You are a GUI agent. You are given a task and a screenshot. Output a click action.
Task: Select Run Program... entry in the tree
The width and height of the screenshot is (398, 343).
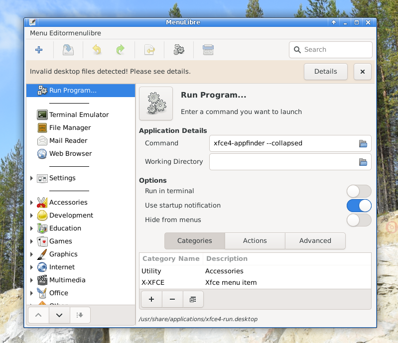click(81, 91)
